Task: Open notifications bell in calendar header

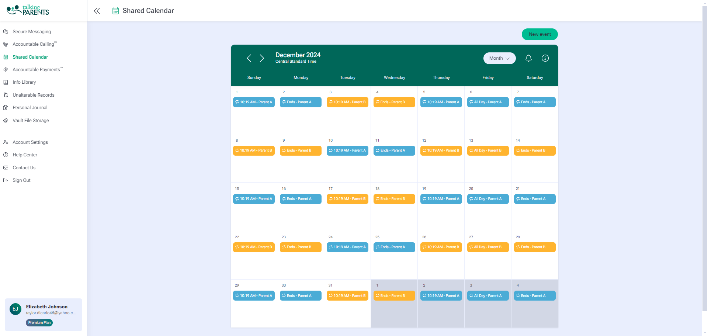Action: pos(528,58)
